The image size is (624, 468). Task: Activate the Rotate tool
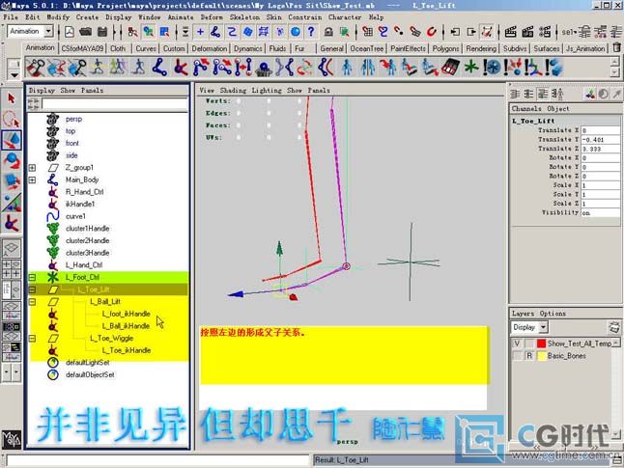[x=12, y=160]
